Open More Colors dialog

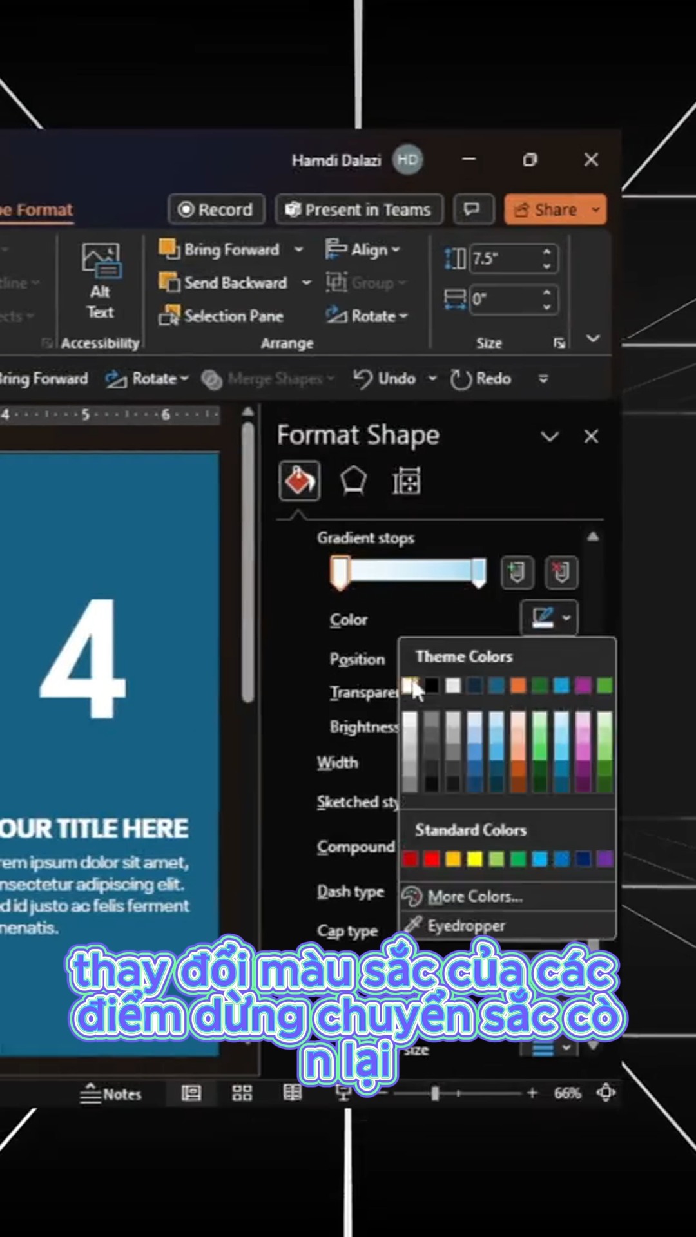pos(508,896)
